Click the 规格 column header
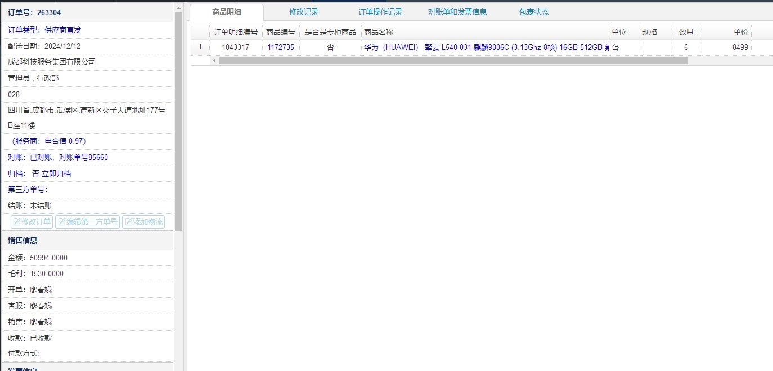This screenshot has height=371, width=773. tap(655, 32)
